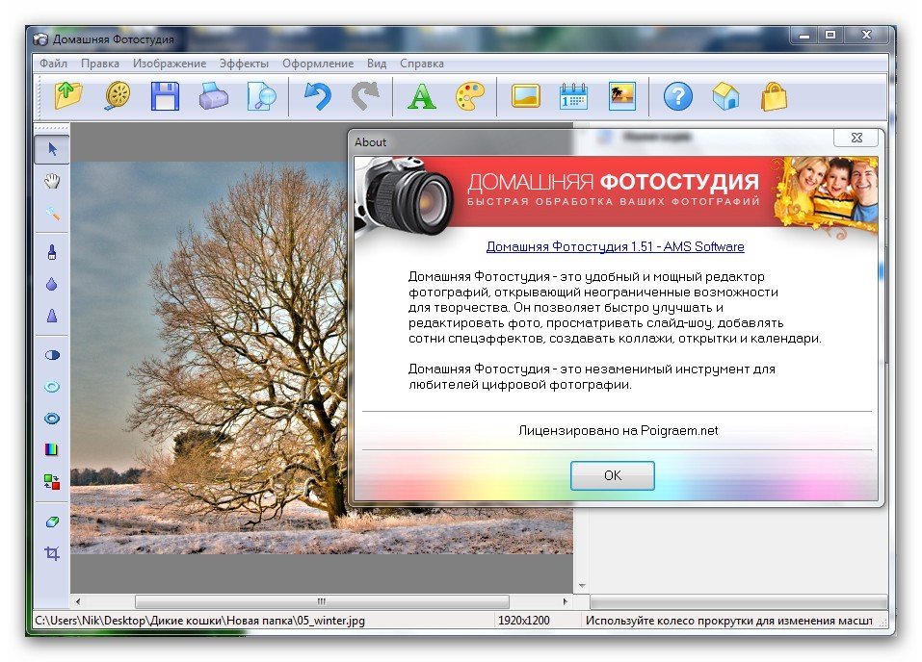Select the arrow pointer tool
The width and height of the screenshot is (922, 662).
click(52, 148)
